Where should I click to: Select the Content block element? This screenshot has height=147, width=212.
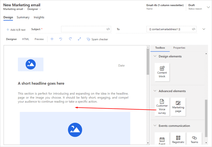(162, 72)
